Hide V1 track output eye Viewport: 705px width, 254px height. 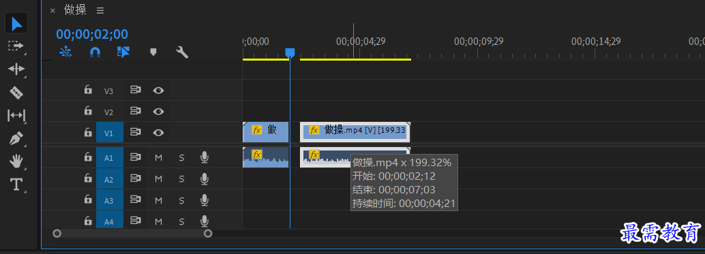coord(157,132)
